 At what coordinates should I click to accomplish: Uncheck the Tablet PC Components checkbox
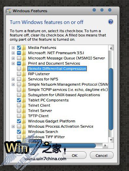[x=19, y=100]
